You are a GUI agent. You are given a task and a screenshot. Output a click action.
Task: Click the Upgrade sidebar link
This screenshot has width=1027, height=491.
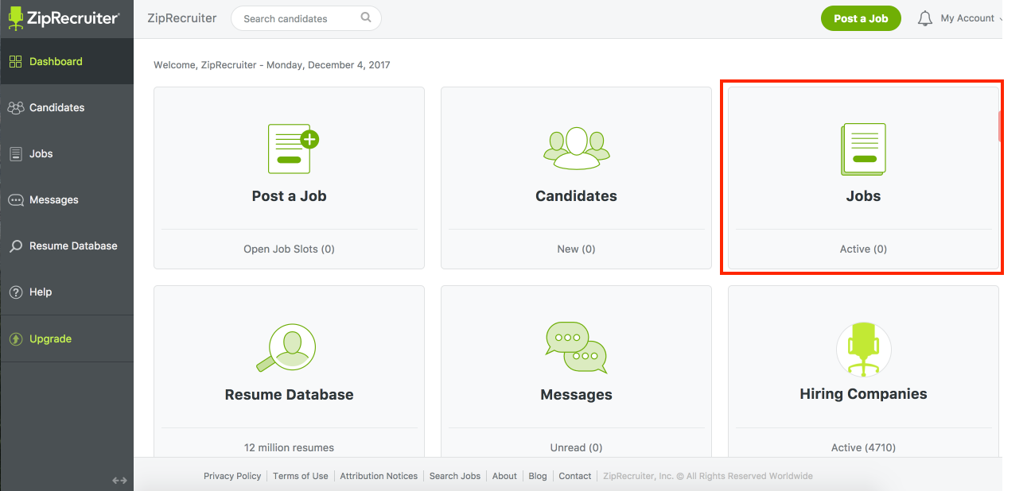50,338
